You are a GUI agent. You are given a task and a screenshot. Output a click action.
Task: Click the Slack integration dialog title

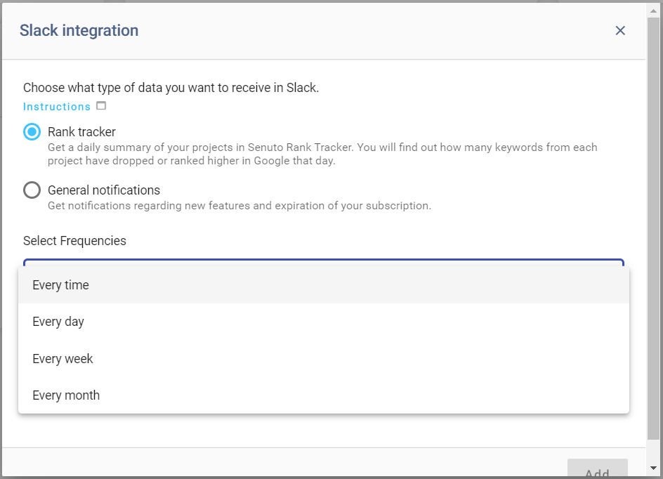click(x=79, y=30)
